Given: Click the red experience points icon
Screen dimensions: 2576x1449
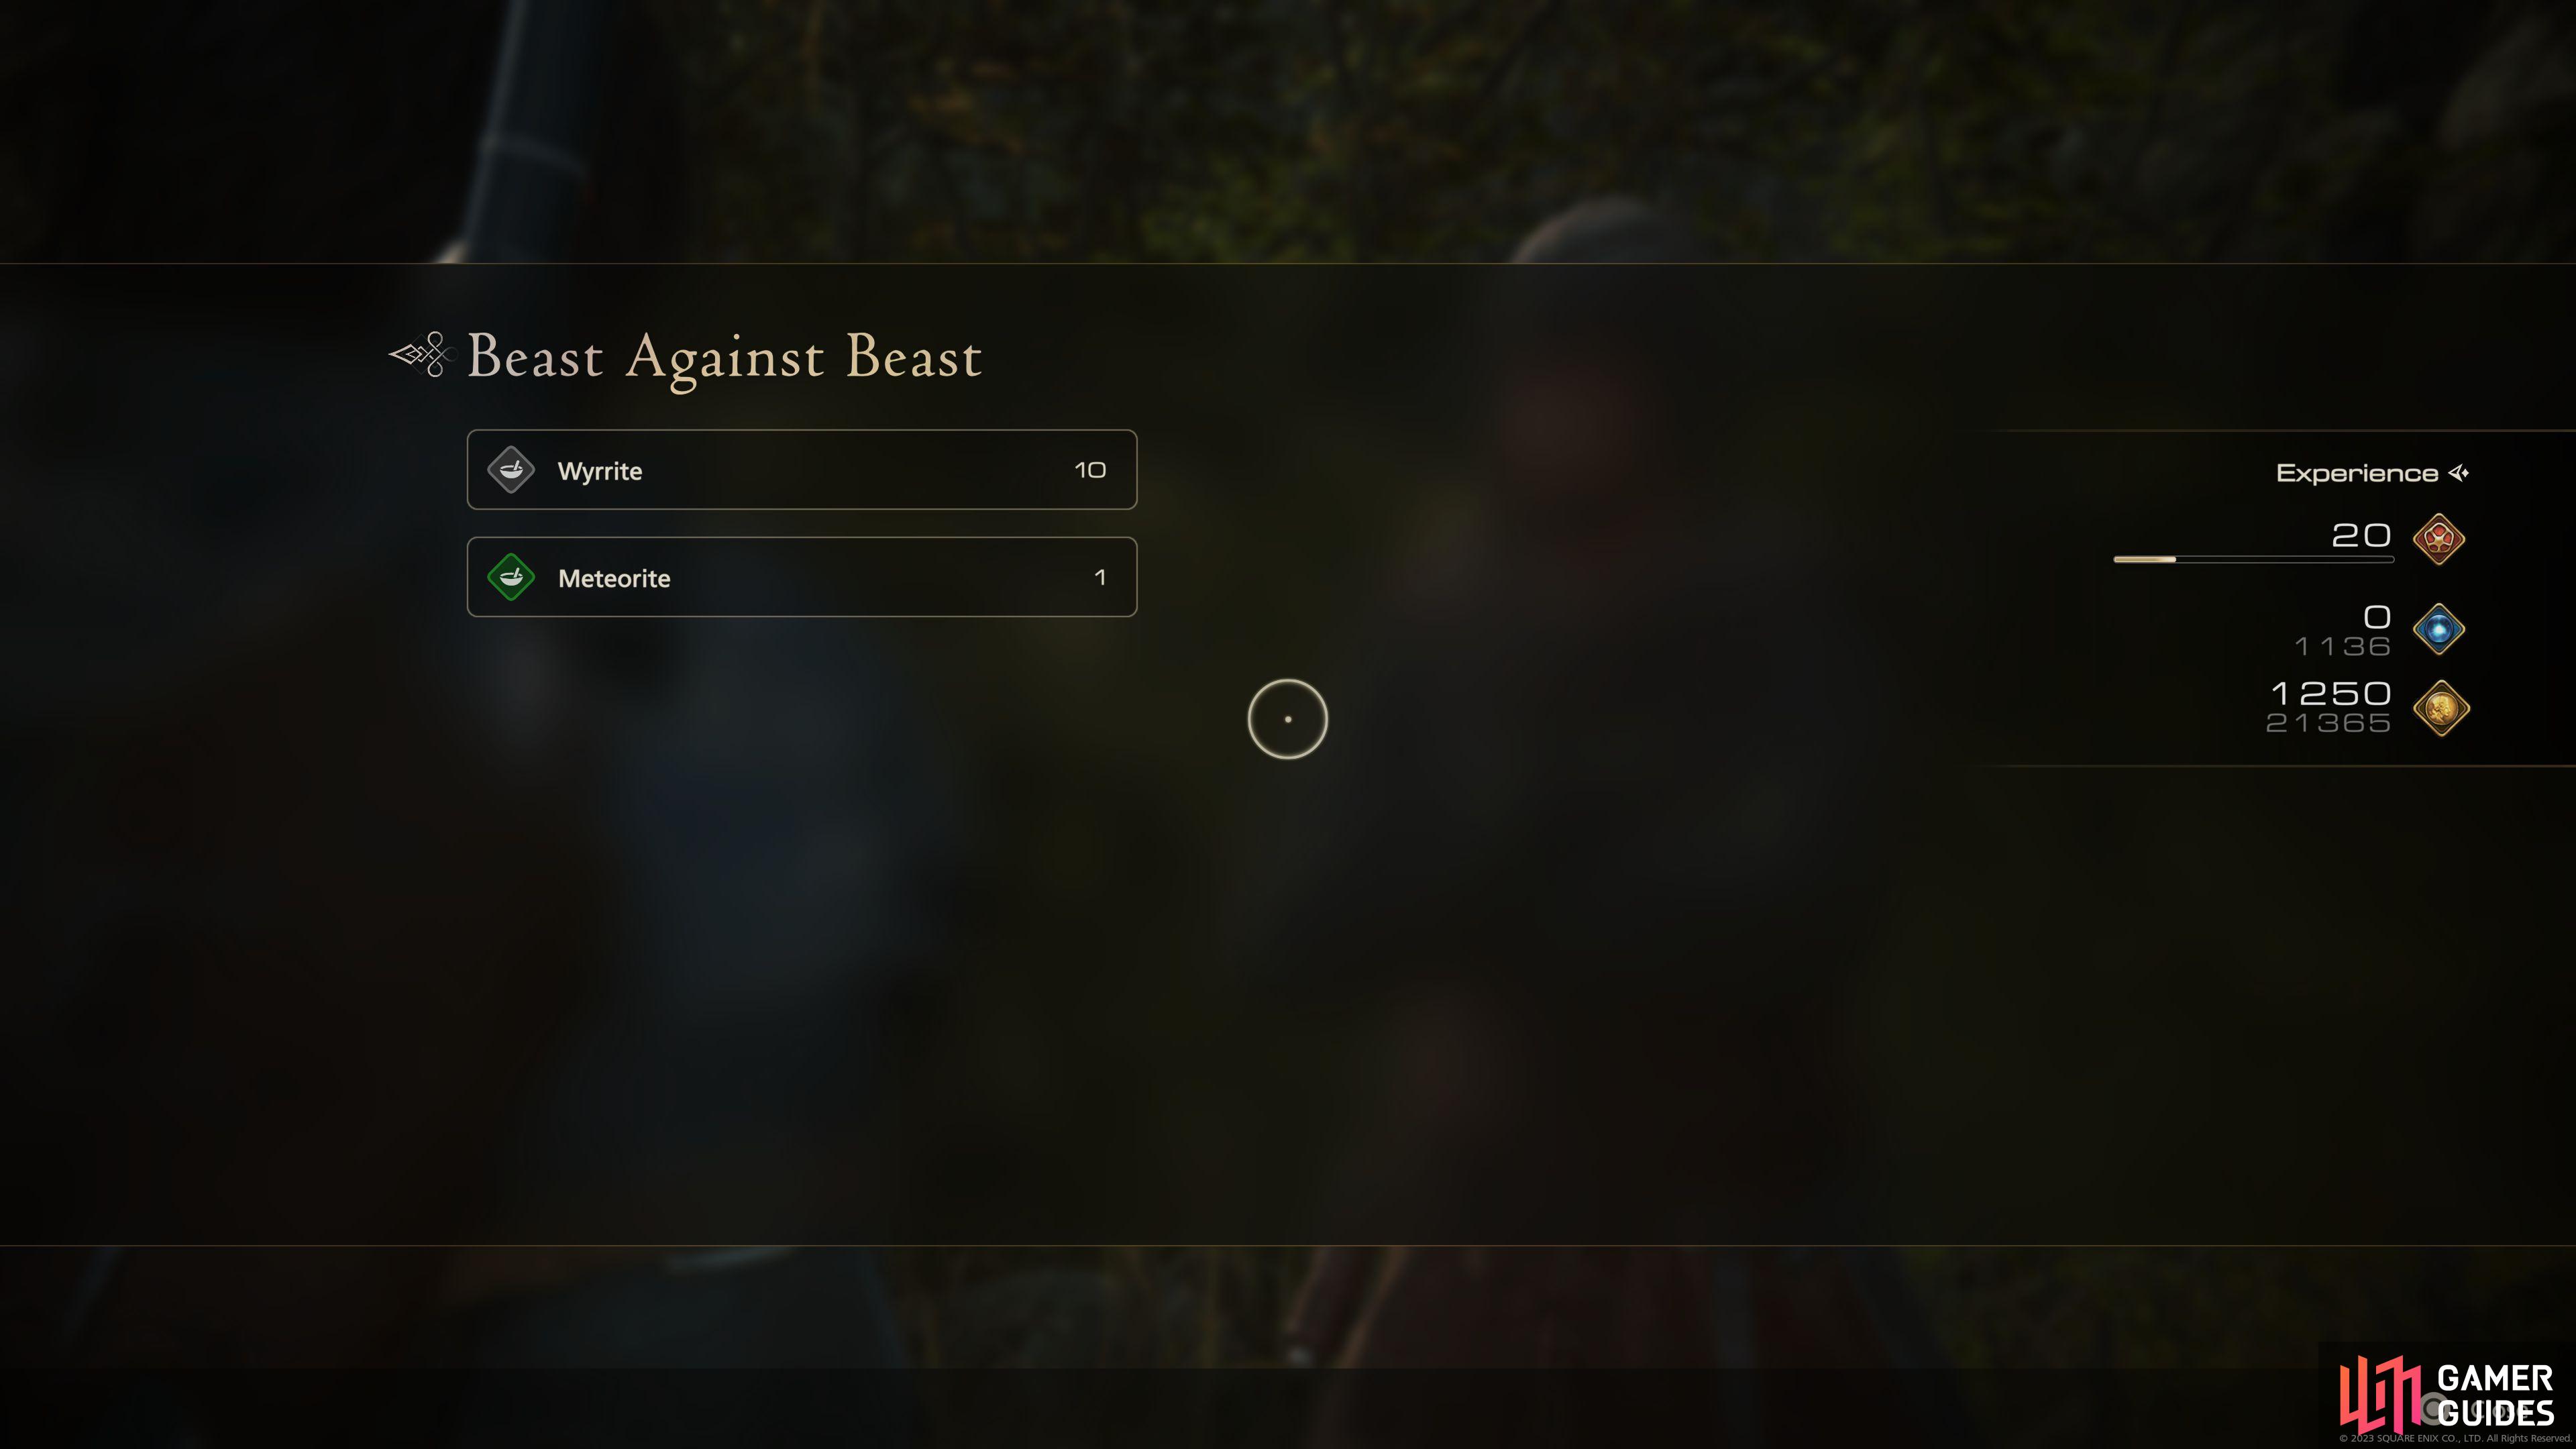Looking at the screenshot, I should [2438, 539].
